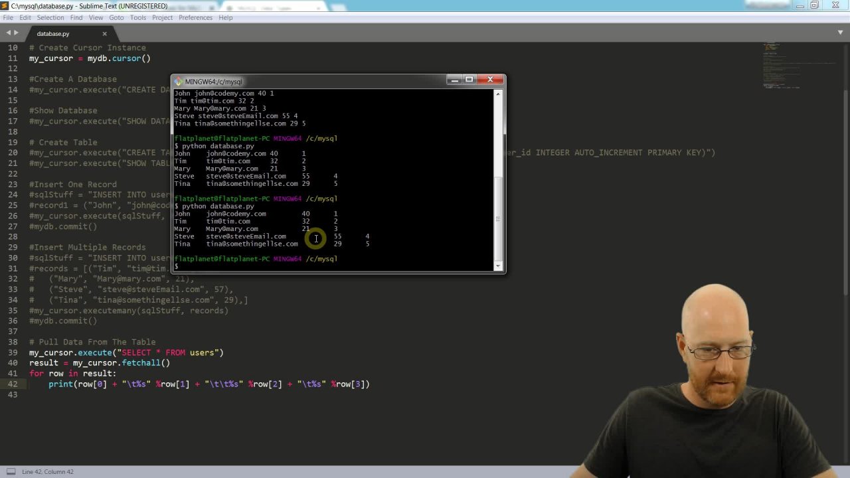
Task: Close the database.py tab
Action: [104, 33]
